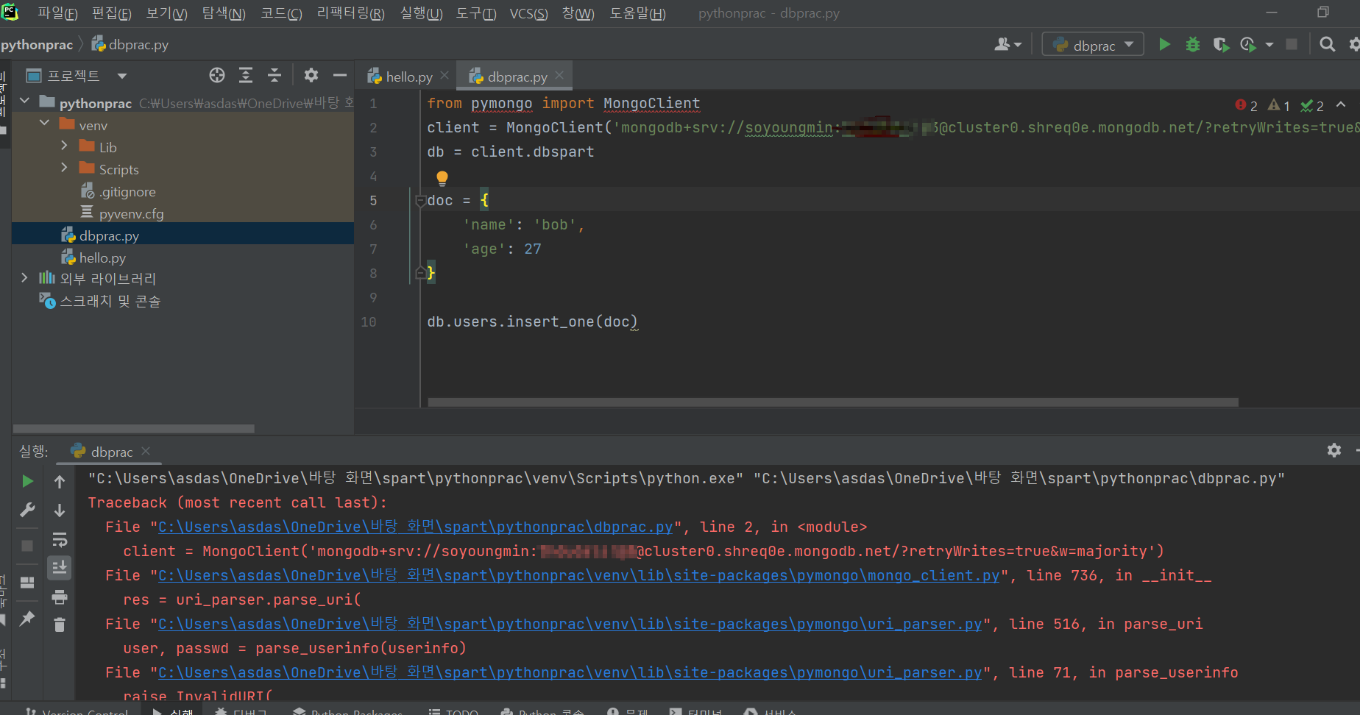Collapse all items in Project panel
The height and width of the screenshot is (715, 1360).
click(x=275, y=75)
